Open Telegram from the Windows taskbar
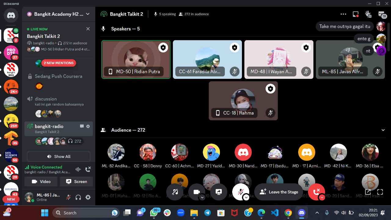 coord(207,213)
